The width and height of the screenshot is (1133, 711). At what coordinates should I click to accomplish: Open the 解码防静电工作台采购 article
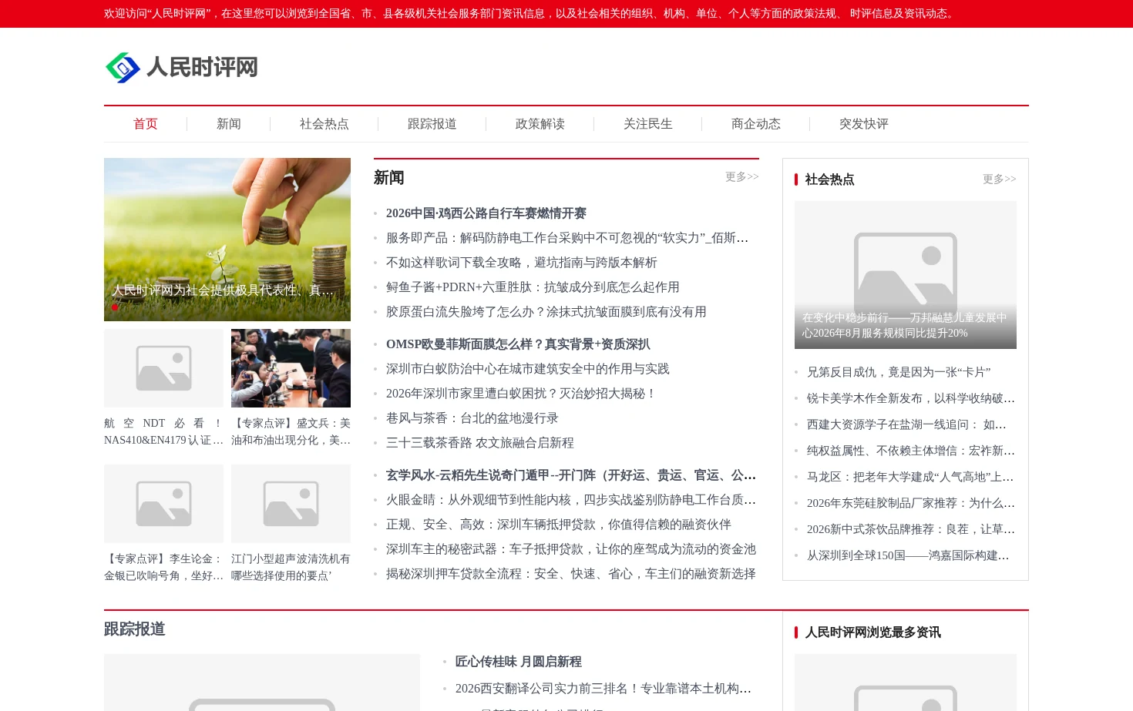click(x=567, y=238)
